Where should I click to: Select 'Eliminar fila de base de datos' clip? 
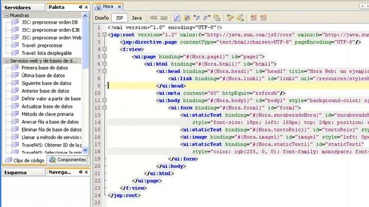(51, 129)
